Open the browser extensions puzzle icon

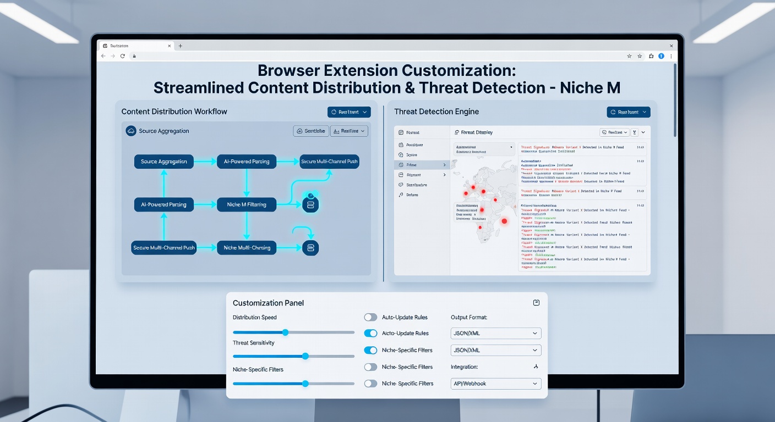click(x=651, y=56)
